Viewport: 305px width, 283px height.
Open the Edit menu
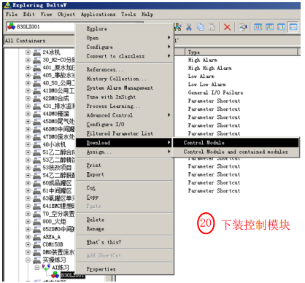29,15
